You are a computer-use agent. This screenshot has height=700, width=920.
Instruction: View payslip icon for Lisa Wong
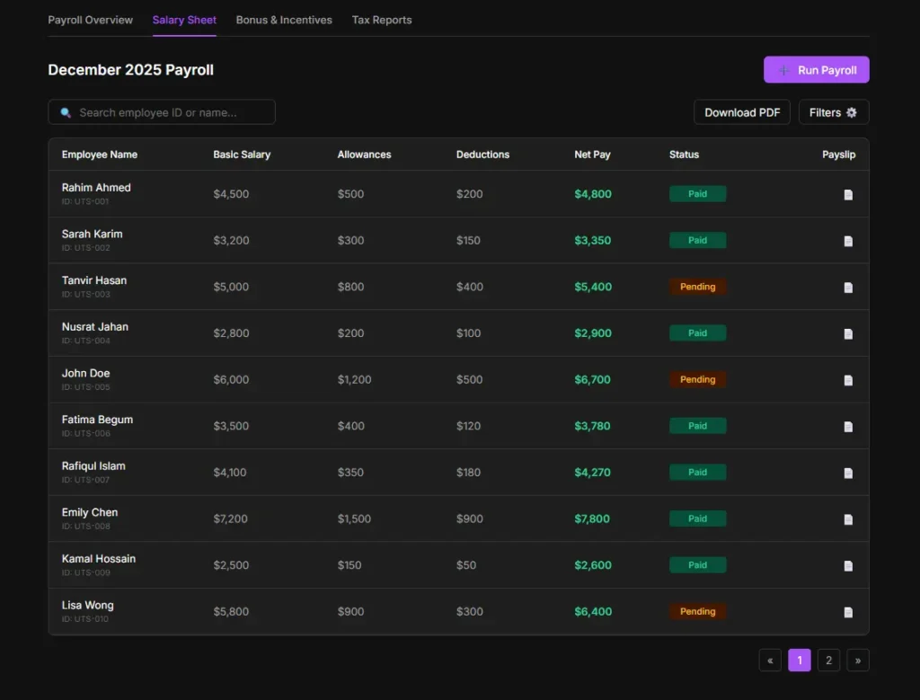pos(848,612)
